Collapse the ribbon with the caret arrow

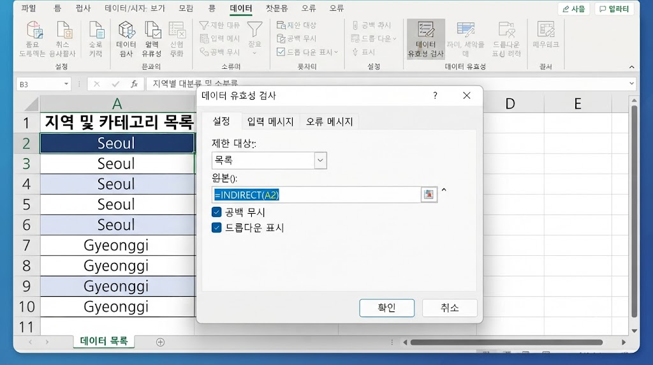632,67
